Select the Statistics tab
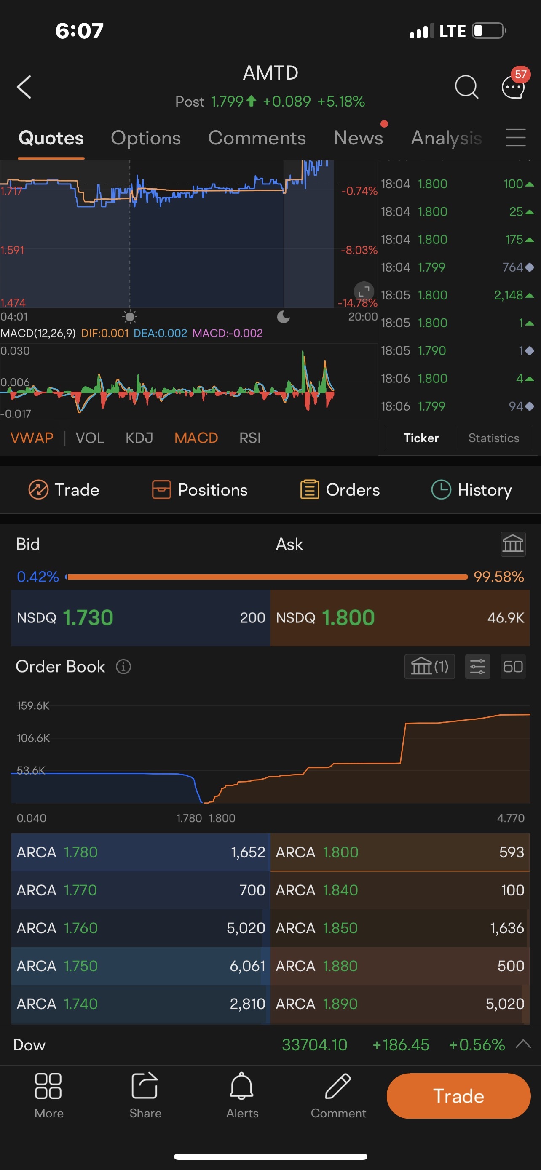This screenshot has height=1170, width=541. 494,438
